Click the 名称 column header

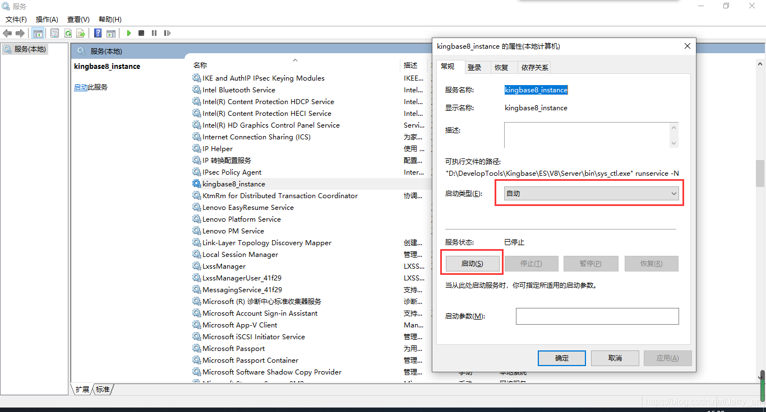(x=296, y=65)
